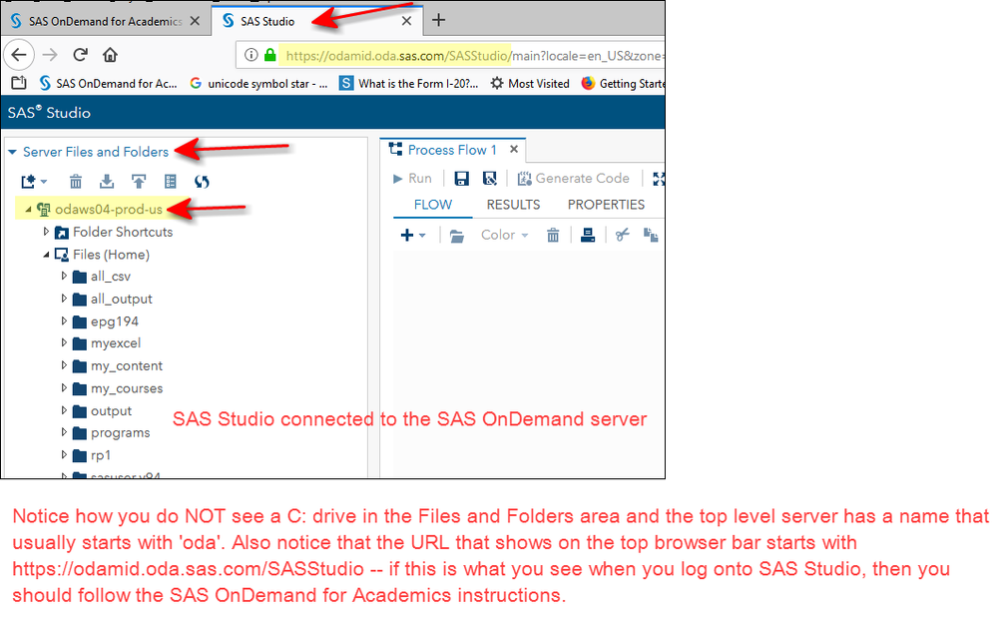Viewport: 997px width, 632px height.
Task: Open the browser home page icon
Action: click(x=110, y=55)
